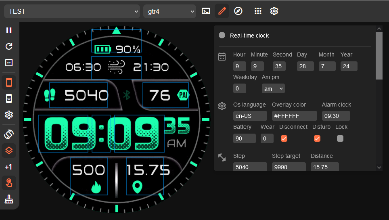
Task: Click the sunrise 06:30 text on watch
Action: pyautogui.click(x=83, y=67)
